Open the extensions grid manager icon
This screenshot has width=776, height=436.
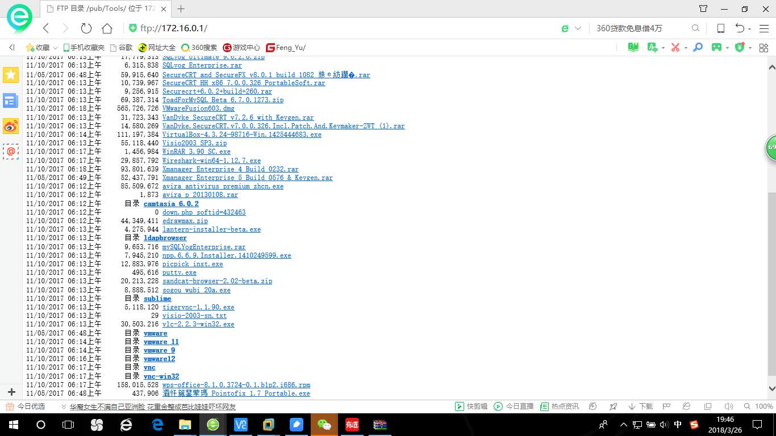[x=763, y=48]
